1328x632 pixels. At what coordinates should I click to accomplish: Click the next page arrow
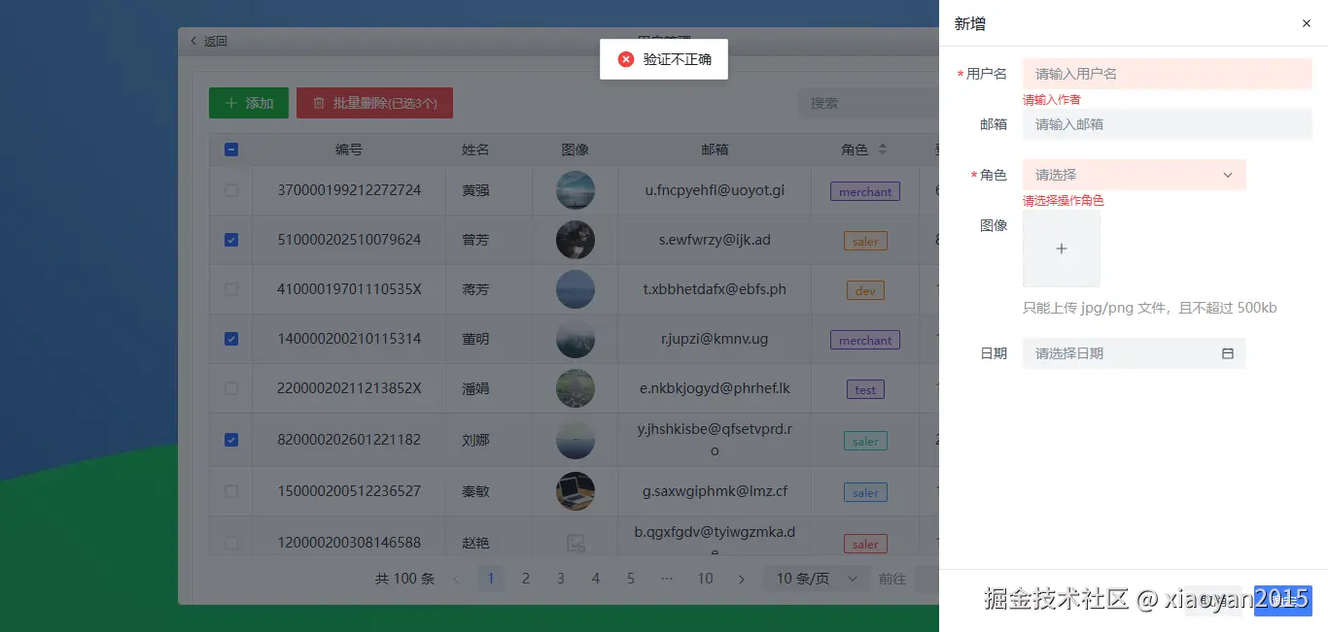pos(741,579)
